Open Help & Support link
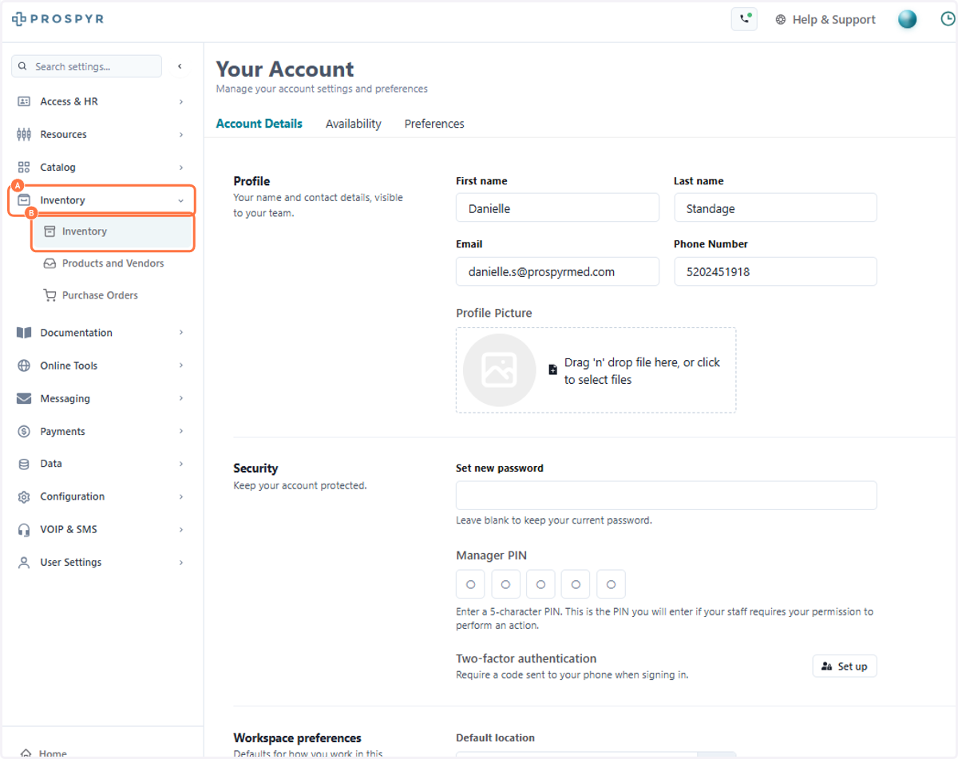This screenshot has height=759, width=958. (825, 20)
